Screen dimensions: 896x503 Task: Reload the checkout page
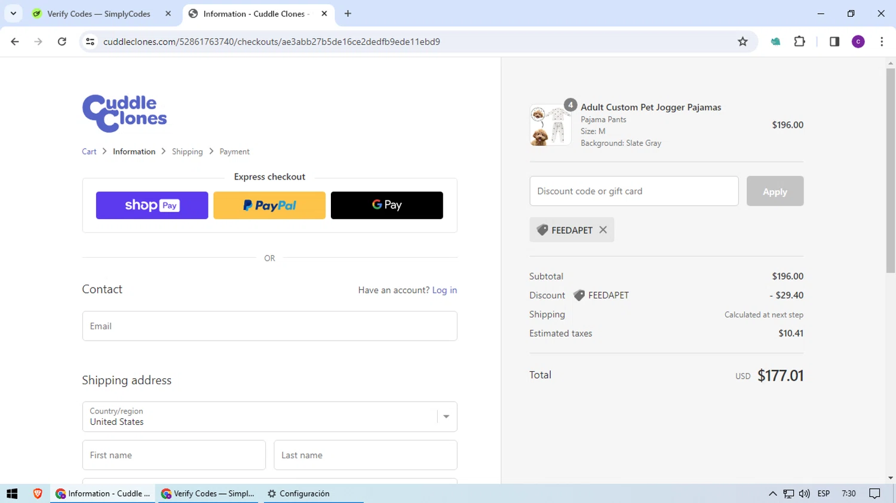(x=62, y=42)
